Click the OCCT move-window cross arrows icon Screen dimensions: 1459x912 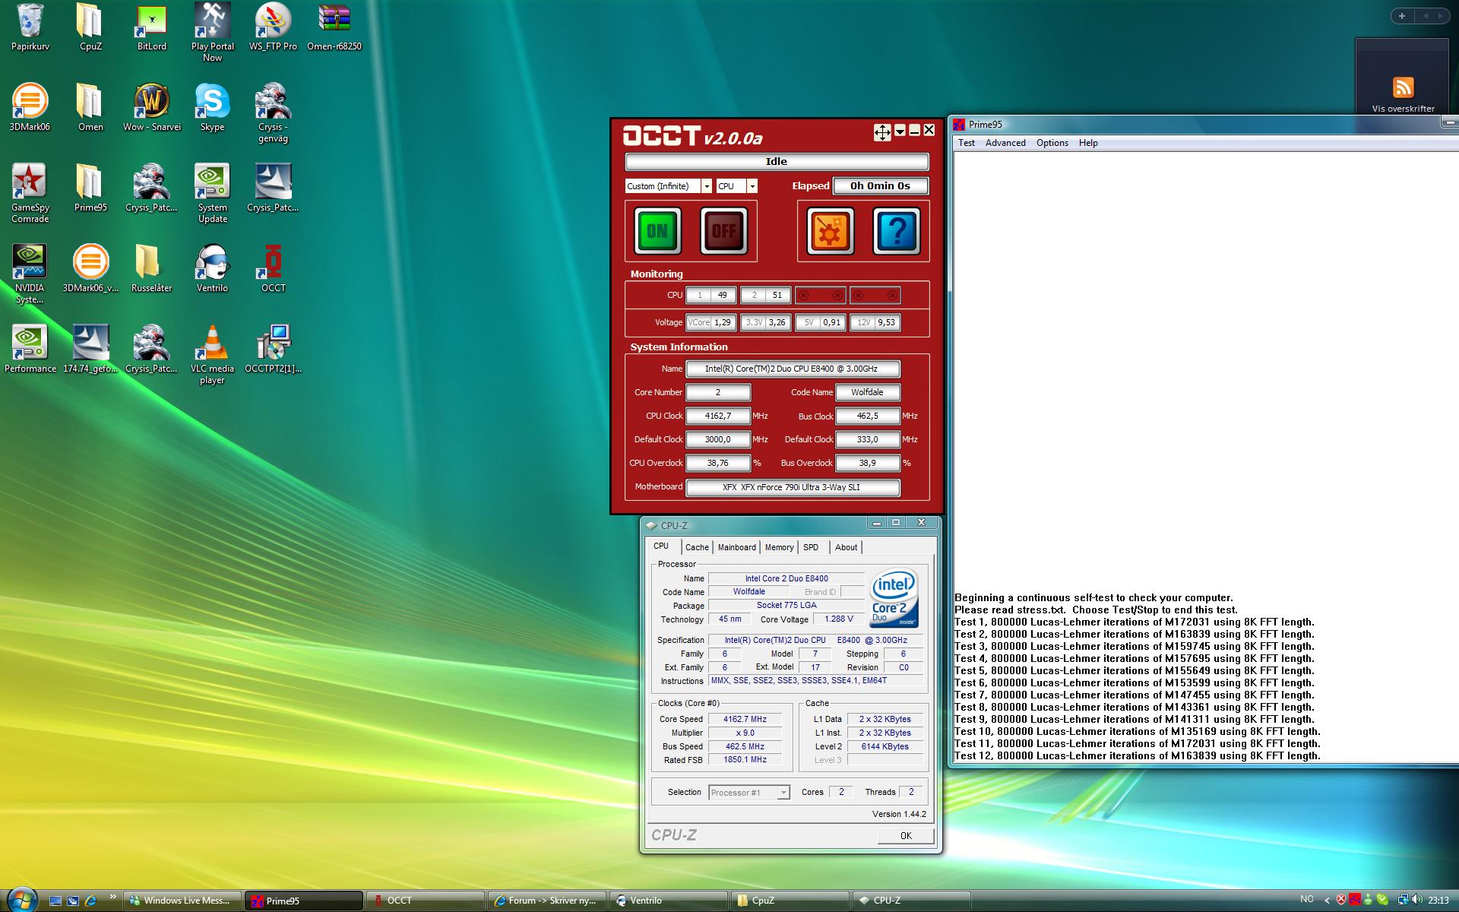[882, 132]
